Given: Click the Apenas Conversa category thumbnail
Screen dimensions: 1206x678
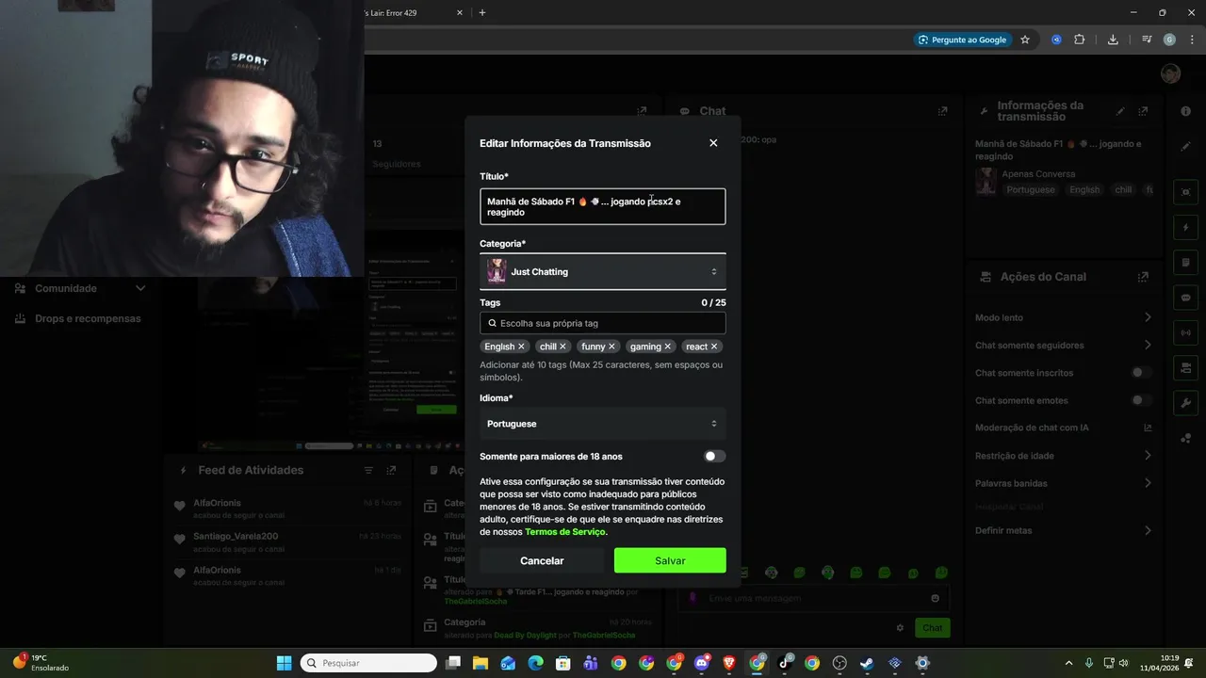Looking at the screenshot, I should tap(986, 181).
